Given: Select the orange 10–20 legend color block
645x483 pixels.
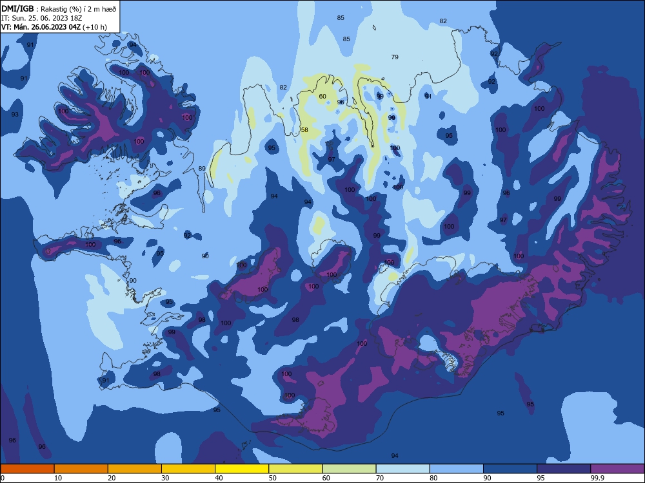Looking at the screenshot, I should point(81,469).
